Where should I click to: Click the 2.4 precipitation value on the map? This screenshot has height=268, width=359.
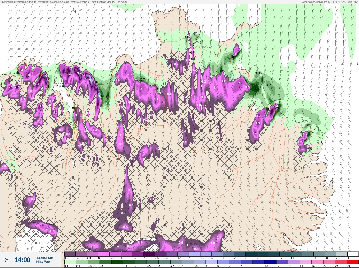tap(37, 84)
